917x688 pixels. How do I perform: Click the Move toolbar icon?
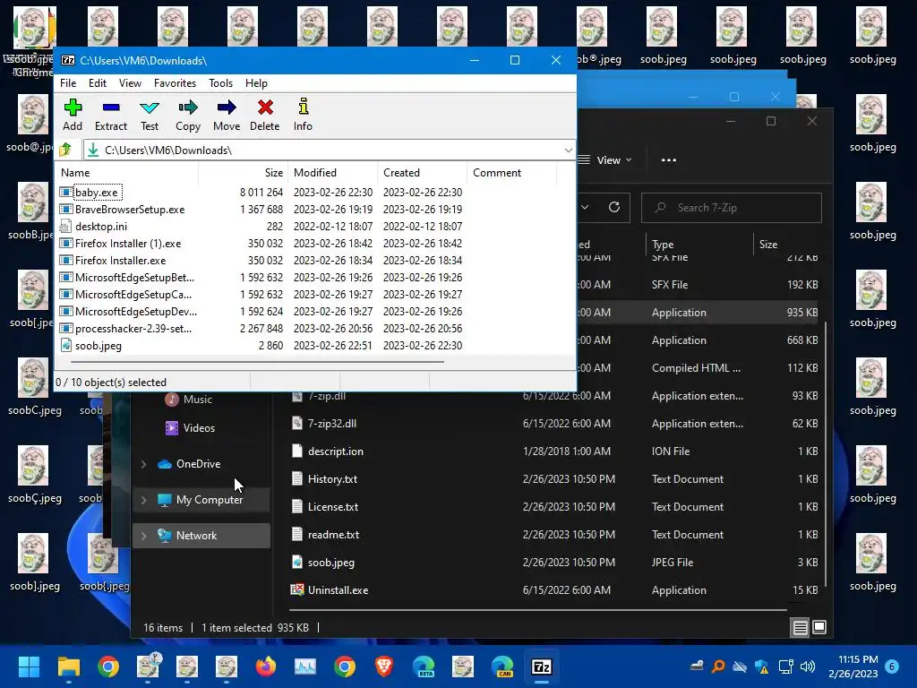point(227,116)
